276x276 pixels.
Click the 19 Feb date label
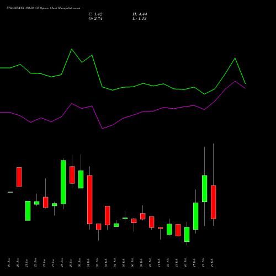(212, 263)
